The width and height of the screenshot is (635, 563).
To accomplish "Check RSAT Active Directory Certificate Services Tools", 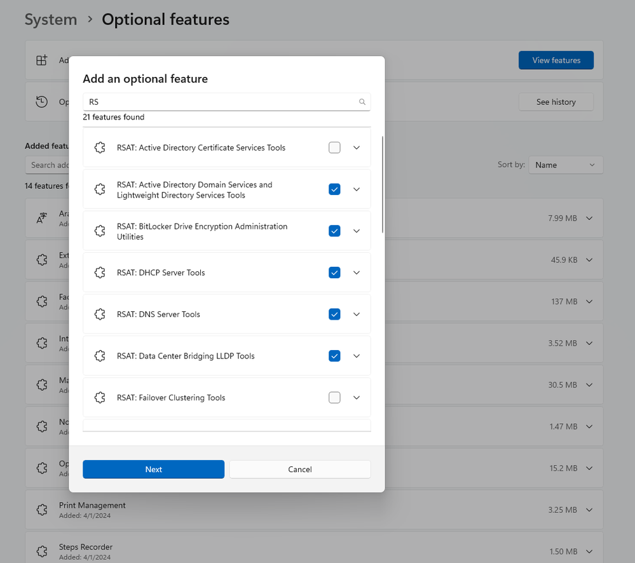I will coord(334,147).
